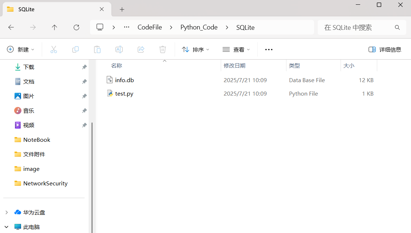The image size is (411, 233).
Task: Select the test.py file
Action: click(124, 94)
